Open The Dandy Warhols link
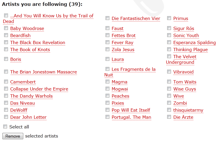222x144 pixels. tap(31, 96)
